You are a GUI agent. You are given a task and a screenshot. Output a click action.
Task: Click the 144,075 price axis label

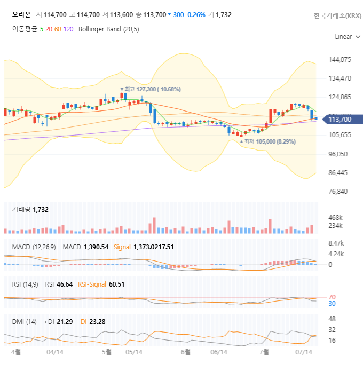pyautogui.click(x=340, y=60)
